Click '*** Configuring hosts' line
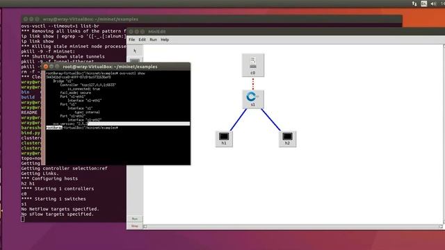The width and height of the screenshot is (445, 250). (x=49, y=178)
